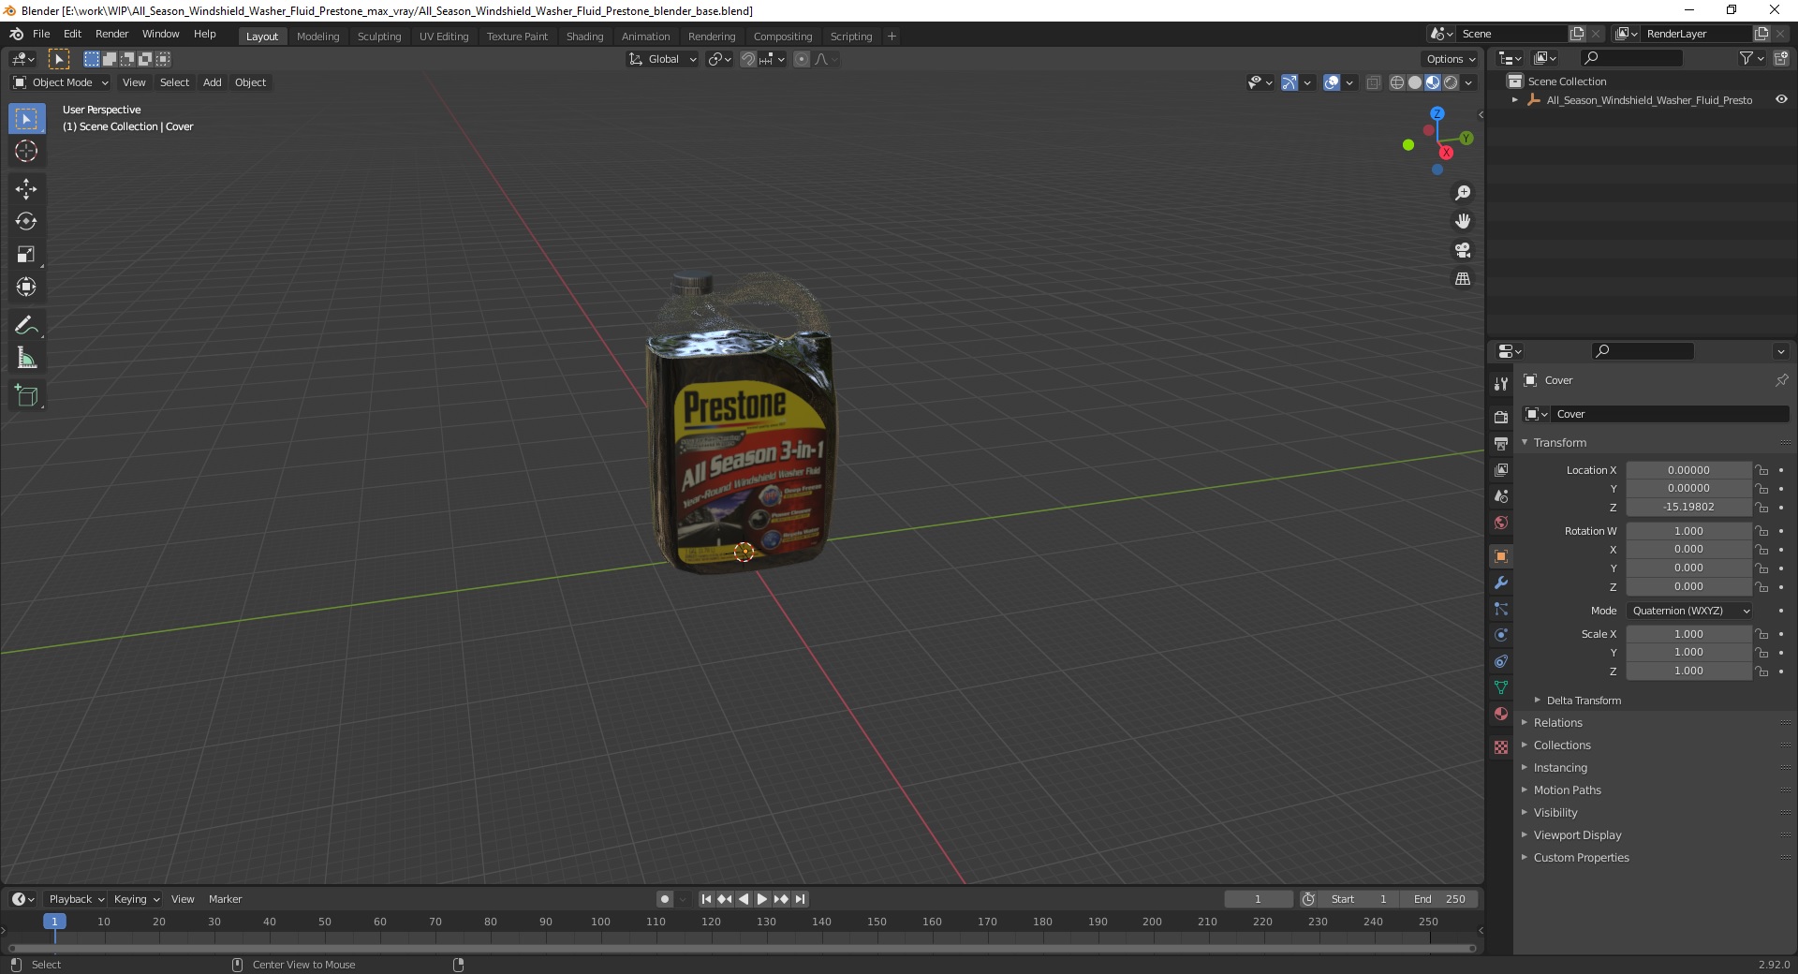
Task: Click the Marker timeline menu
Action: point(225,899)
